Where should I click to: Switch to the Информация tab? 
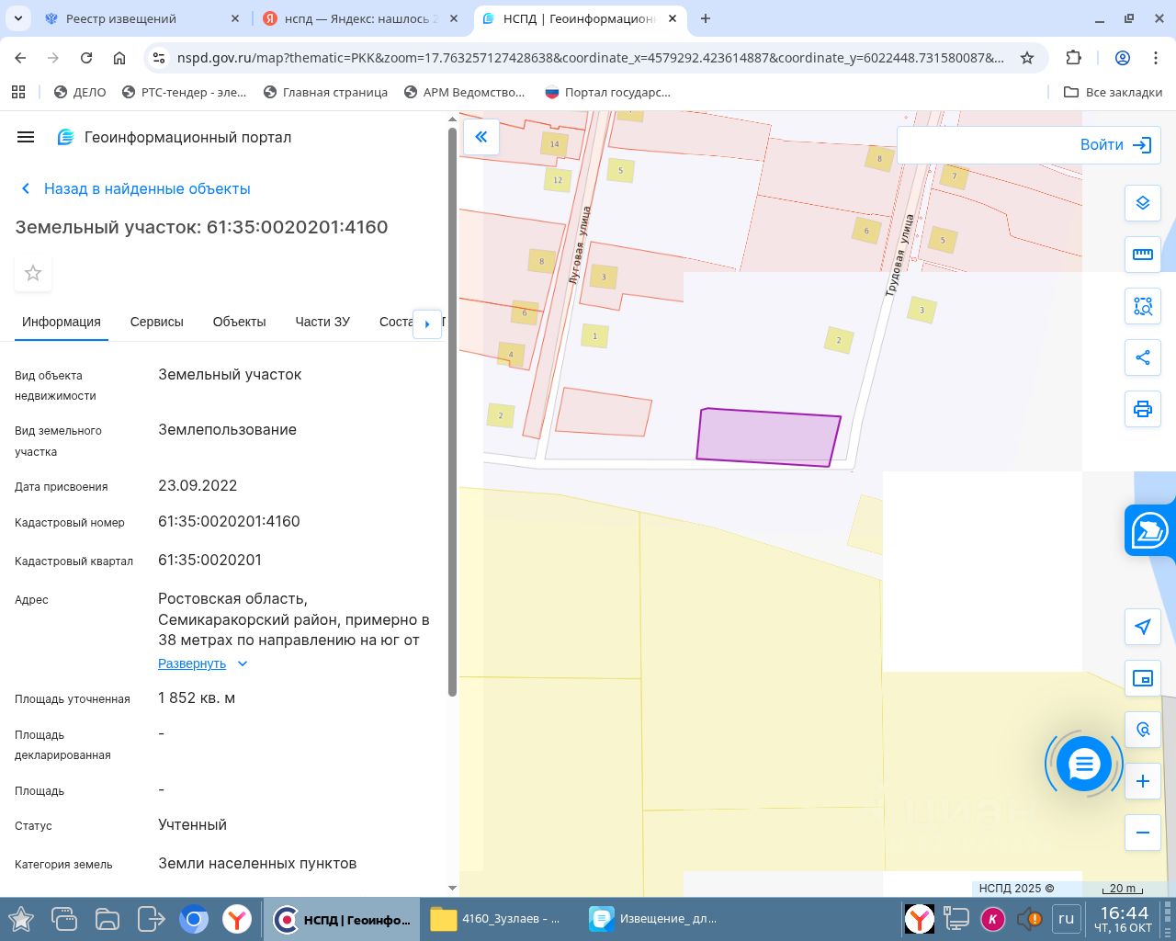point(62,322)
